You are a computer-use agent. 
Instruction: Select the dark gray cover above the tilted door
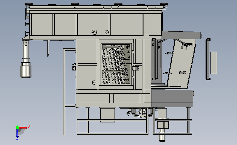(x=182, y=35)
